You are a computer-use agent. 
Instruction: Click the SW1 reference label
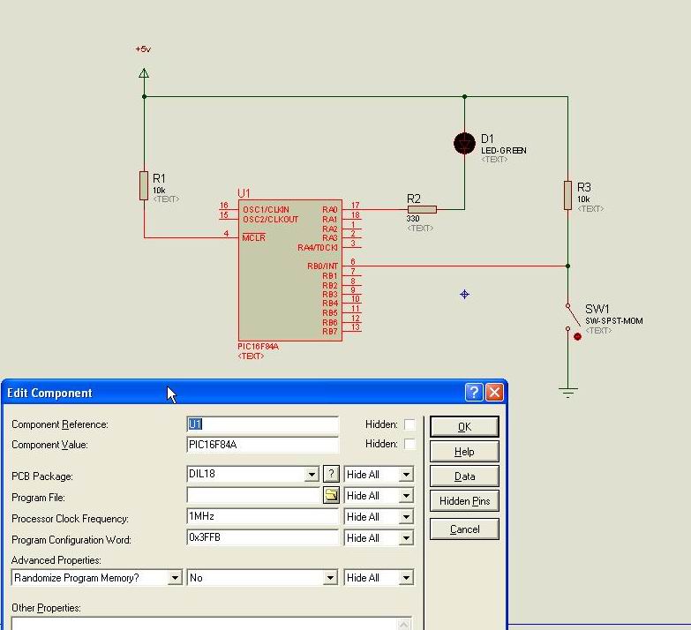(x=597, y=310)
